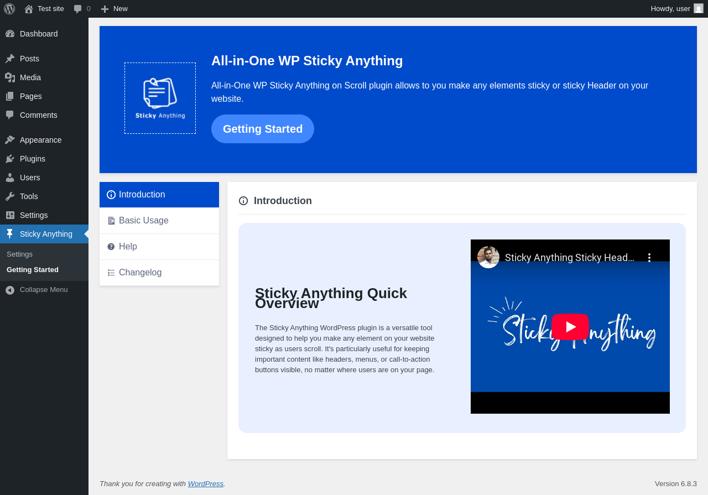Open the Tools menu item
The width and height of the screenshot is (708, 495).
tap(44, 196)
